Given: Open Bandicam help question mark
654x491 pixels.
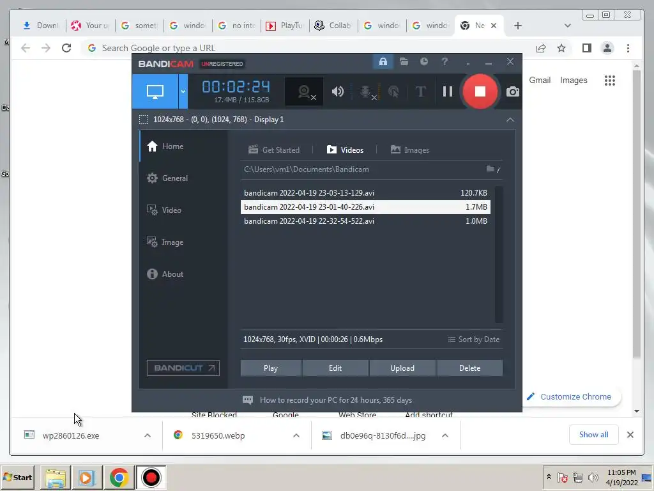Looking at the screenshot, I should click(x=445, y=62).
